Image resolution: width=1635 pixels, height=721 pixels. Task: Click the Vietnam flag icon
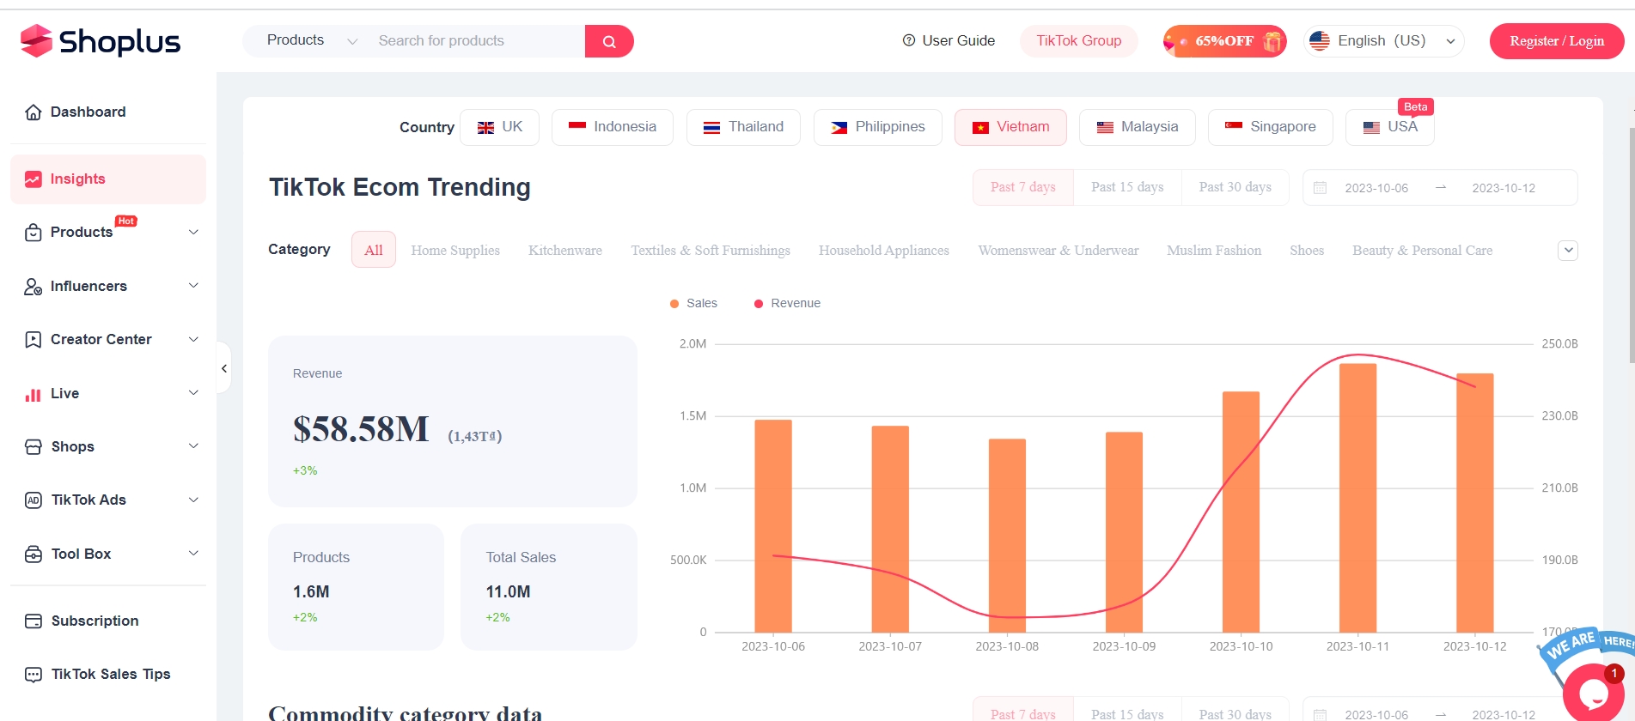click(980, 128)
